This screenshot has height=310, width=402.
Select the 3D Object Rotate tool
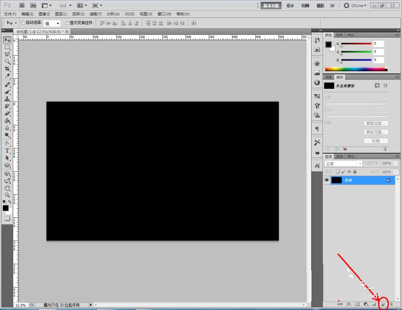coord(7,174)
